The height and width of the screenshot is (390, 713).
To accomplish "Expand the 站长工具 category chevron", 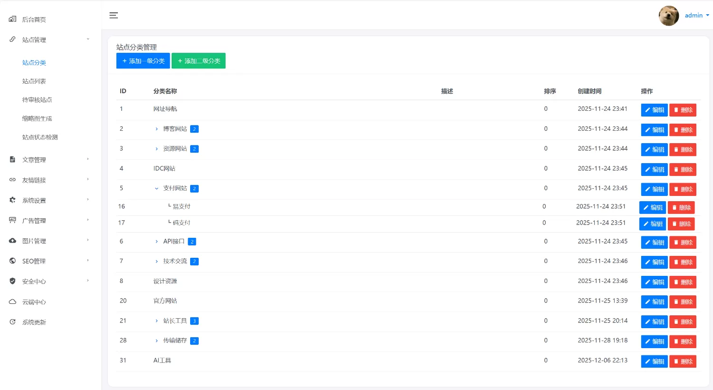I will point(156,321).
